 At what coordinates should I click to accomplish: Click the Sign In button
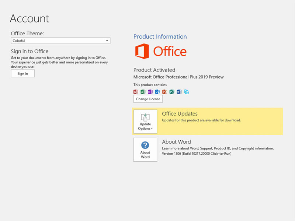click(x=22, y=73)
